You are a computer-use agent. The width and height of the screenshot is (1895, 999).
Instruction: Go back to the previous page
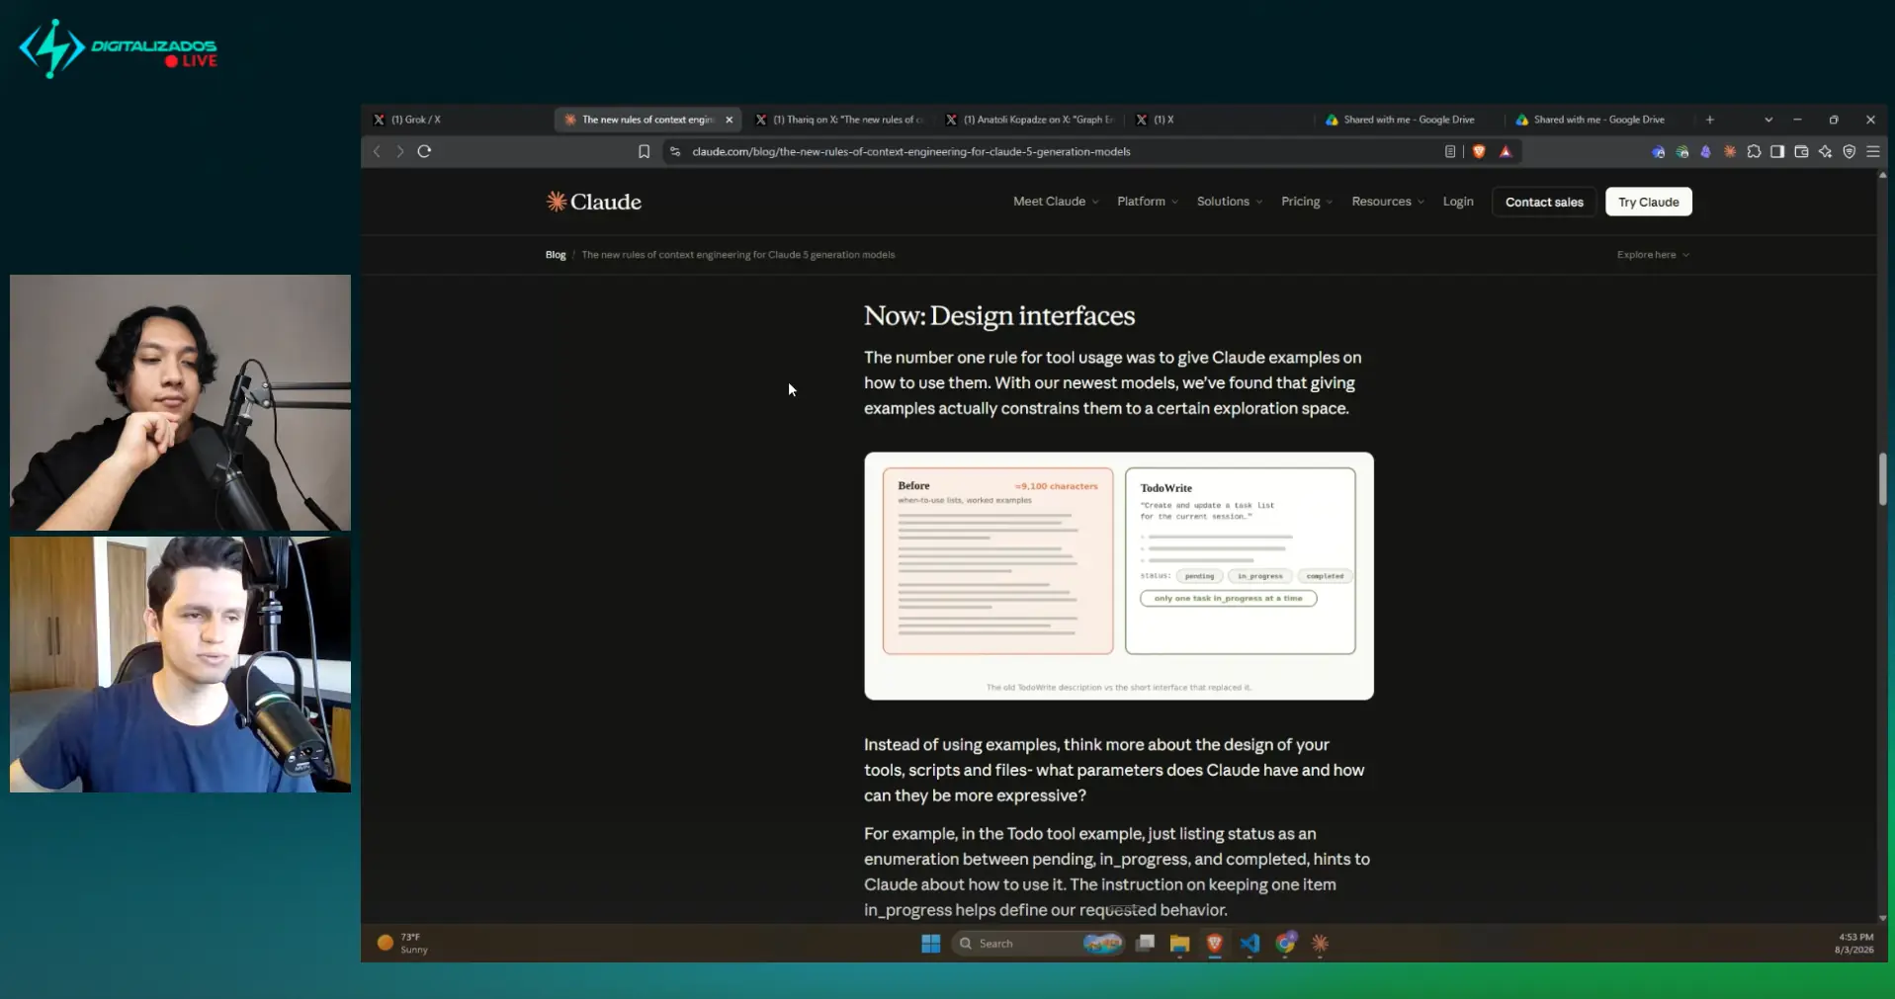point(377,151)
